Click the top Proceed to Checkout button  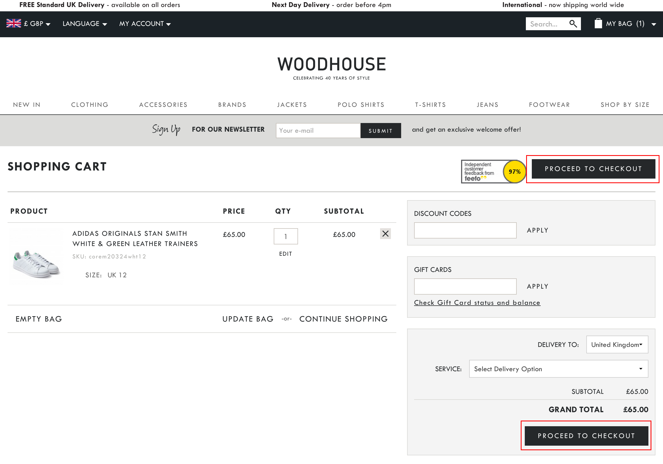[593, 169]
